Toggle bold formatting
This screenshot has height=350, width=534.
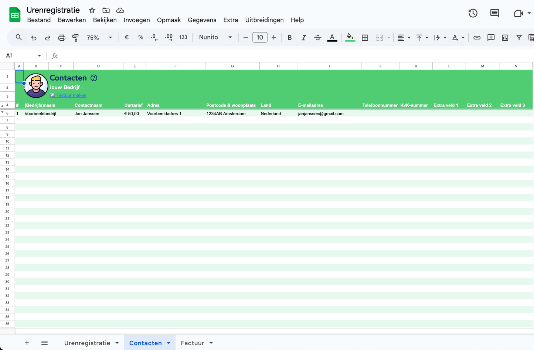tap(289, 38)
